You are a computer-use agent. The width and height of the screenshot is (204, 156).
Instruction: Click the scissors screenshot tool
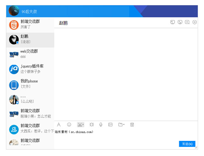click(x=80, y=125)
